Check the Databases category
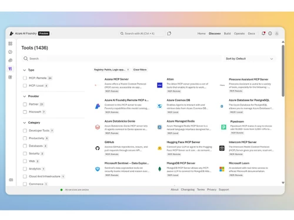294x220 pixels. (x=25, y=146)
